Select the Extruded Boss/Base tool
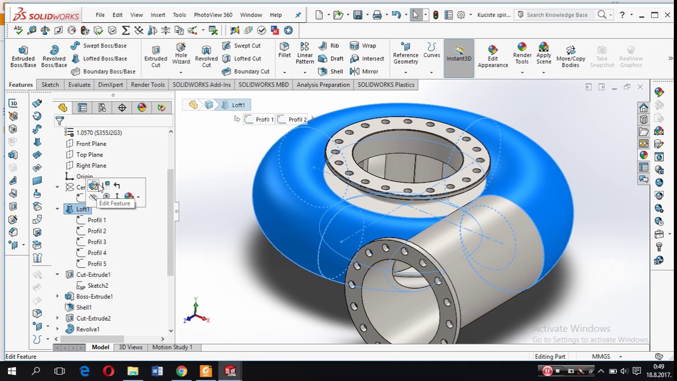Viewport: 677px width, 381px height. tap(23, 57)
